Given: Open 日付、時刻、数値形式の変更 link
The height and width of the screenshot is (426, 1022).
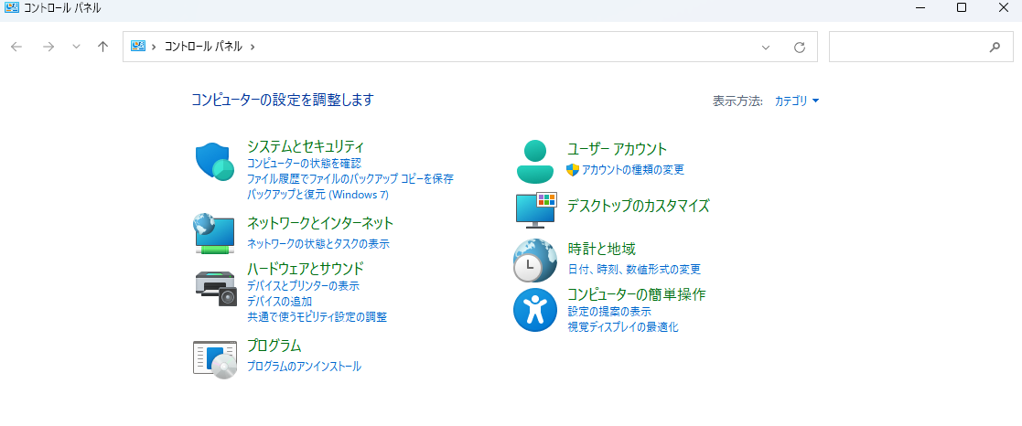Looking at the screenshot, I should click(634, 269).
